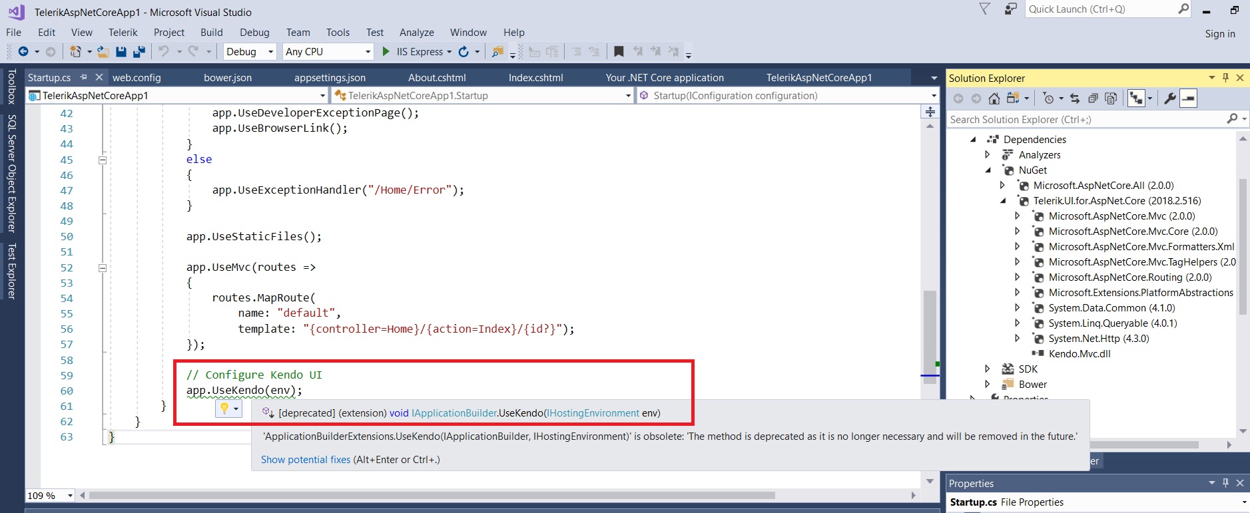Open the Analyze menu
1250x513 pixels.
[417, 32]
